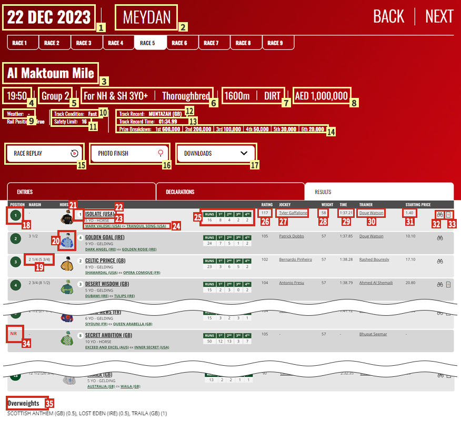Click Secret Ambition's green jockey silks icon
The height and width of the screenshot is (430, 461).
pos(66,339)
